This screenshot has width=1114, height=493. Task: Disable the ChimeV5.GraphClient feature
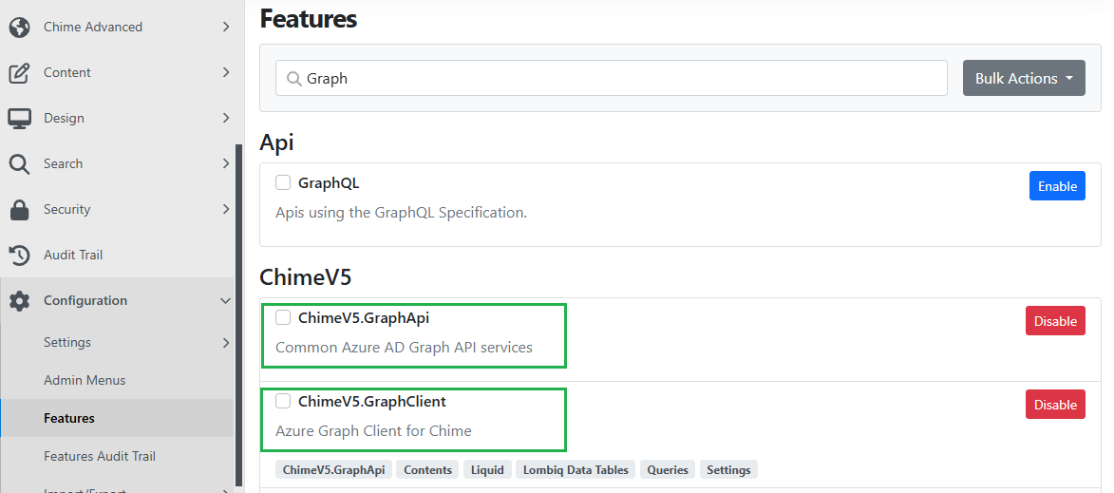point(1055,405)
